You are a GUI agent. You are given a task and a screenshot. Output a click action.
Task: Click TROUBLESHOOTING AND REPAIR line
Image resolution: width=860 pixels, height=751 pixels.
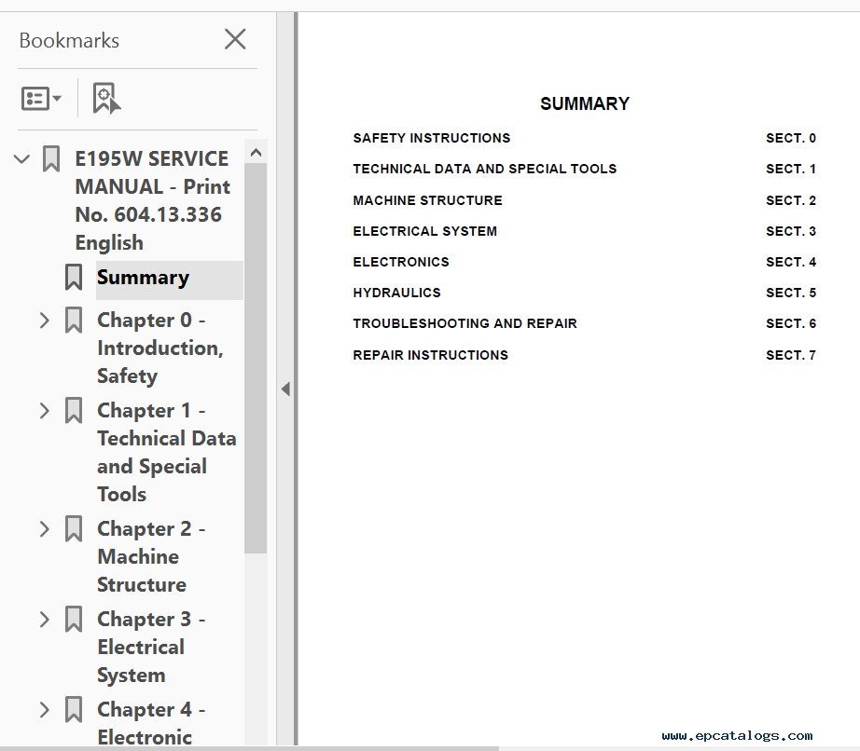(x=465, y=323)
